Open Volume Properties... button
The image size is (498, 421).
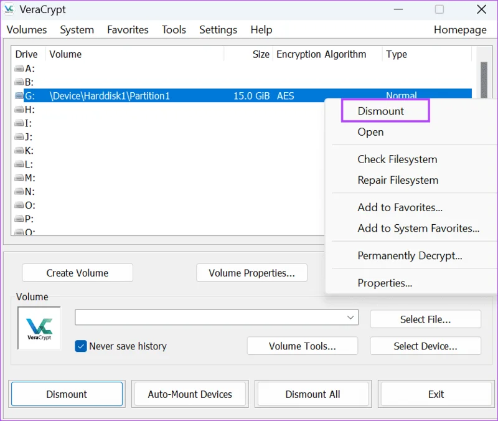[252, 273]
